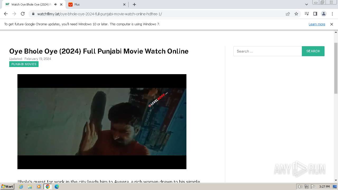338x190 pixels.
Task: Switch to the Plus tab
Action: [97, 4]
